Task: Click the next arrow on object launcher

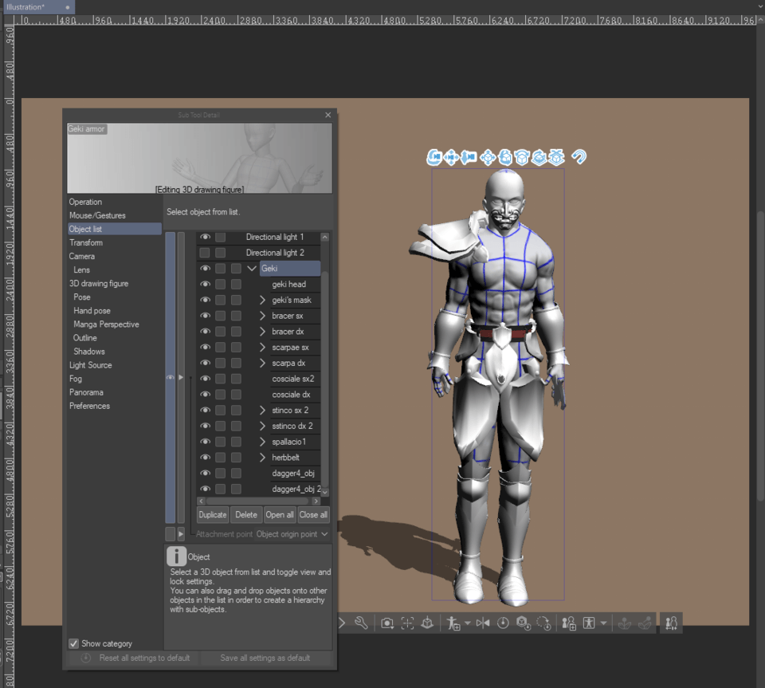Action: 342,623
